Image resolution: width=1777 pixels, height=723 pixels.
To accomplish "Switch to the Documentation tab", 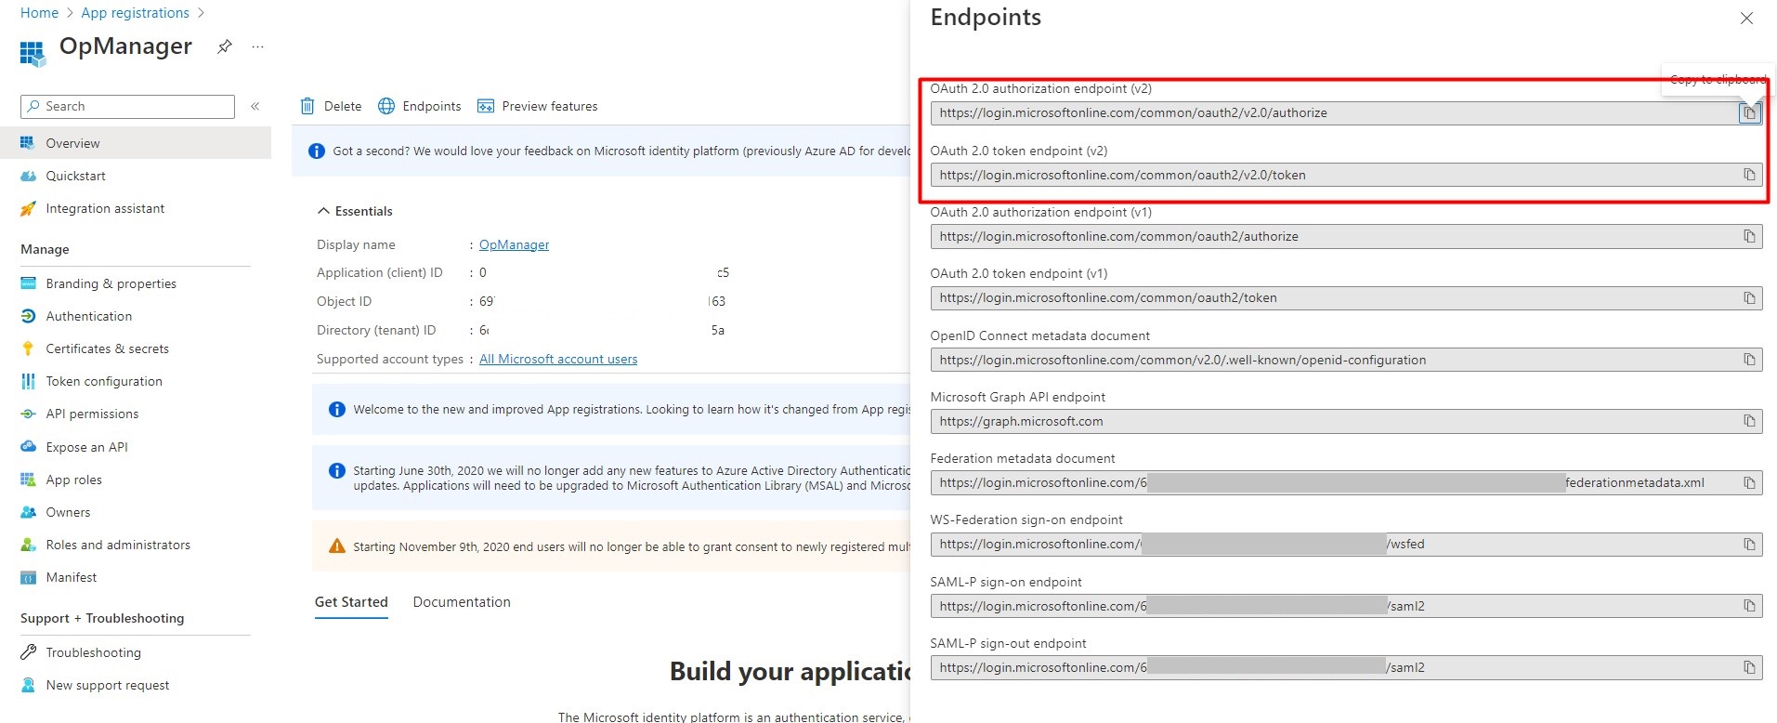I will pos(461,602).
